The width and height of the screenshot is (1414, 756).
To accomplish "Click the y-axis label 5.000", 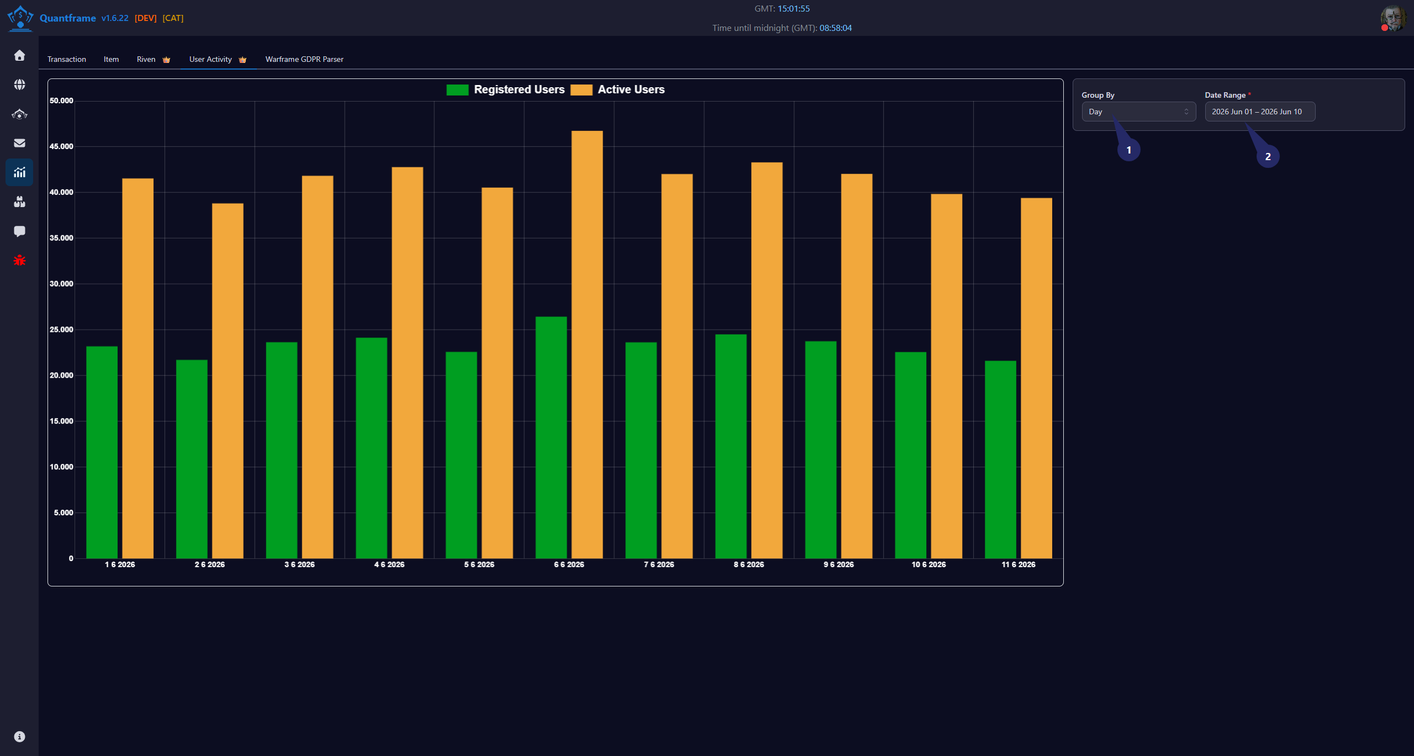I will coord(64,512).
